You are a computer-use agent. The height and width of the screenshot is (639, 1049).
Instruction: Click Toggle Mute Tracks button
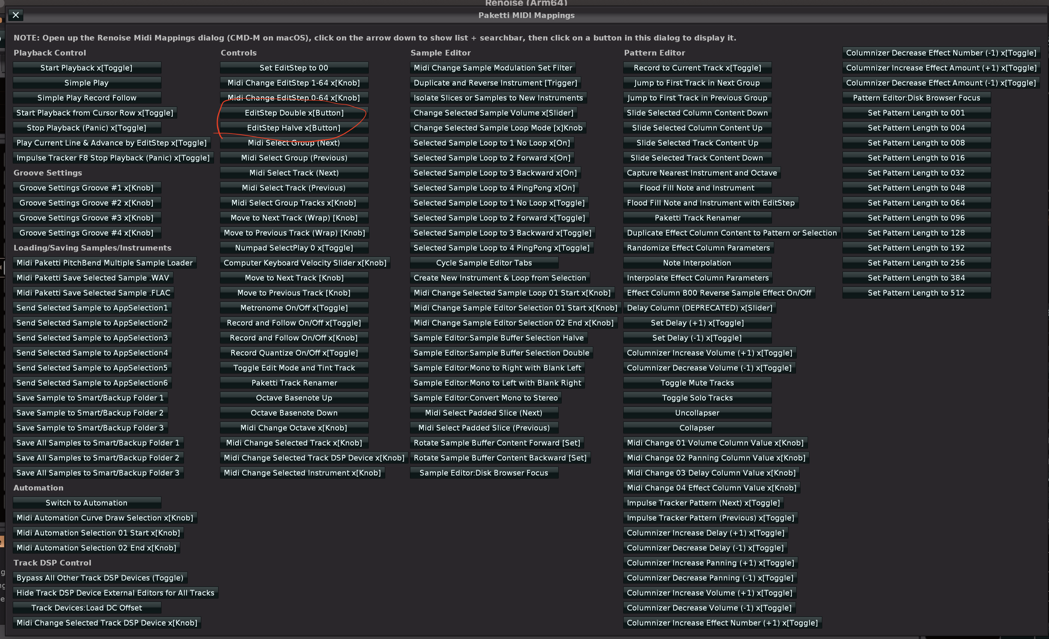click(697, 383)
